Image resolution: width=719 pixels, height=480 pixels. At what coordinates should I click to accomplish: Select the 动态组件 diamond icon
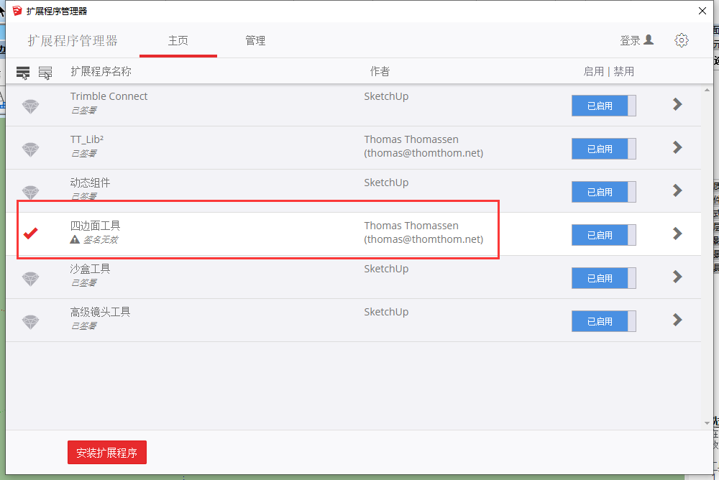click(31, 193)
